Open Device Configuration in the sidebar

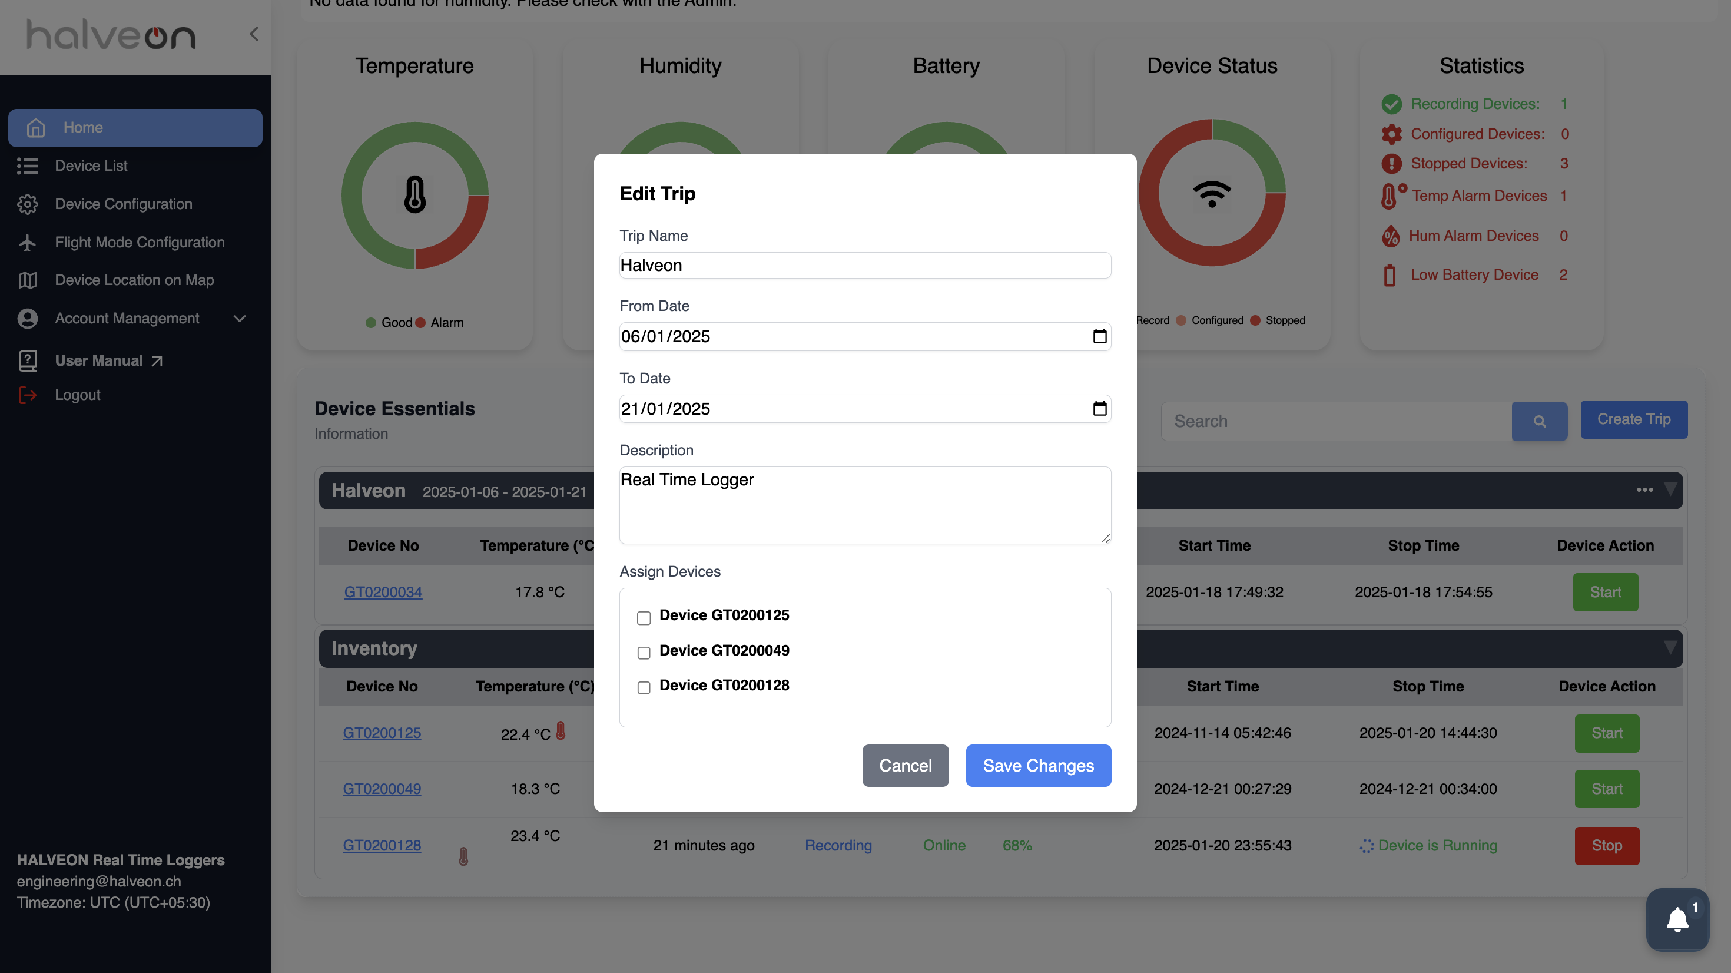124,204
